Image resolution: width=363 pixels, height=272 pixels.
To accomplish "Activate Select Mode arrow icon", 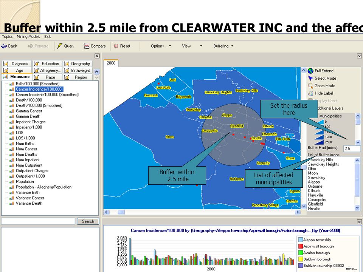I will [x=310, y=79].
